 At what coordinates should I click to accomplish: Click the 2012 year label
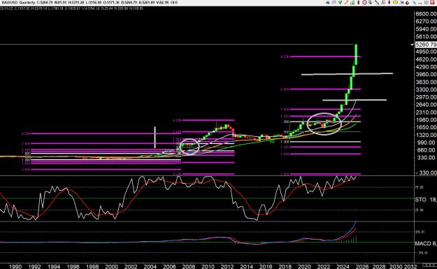[227, 266]
